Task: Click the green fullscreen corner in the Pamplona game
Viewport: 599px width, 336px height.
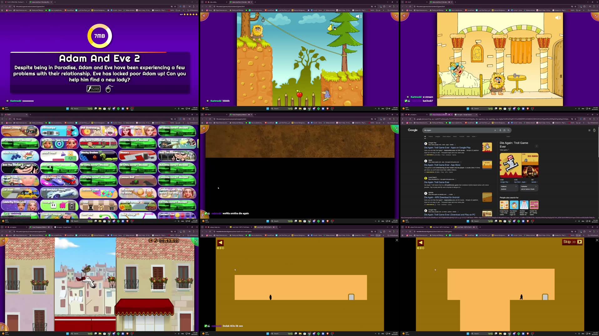Action: coord(196,241)
